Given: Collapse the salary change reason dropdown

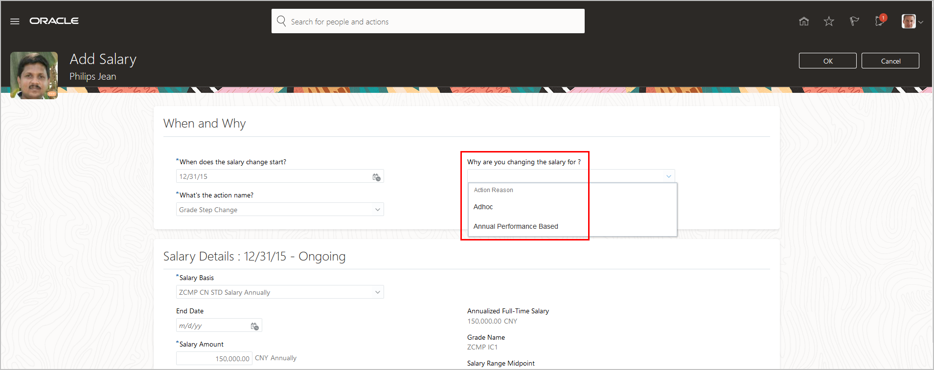Looking at the screenshot, I should click(x=668, y=176).
